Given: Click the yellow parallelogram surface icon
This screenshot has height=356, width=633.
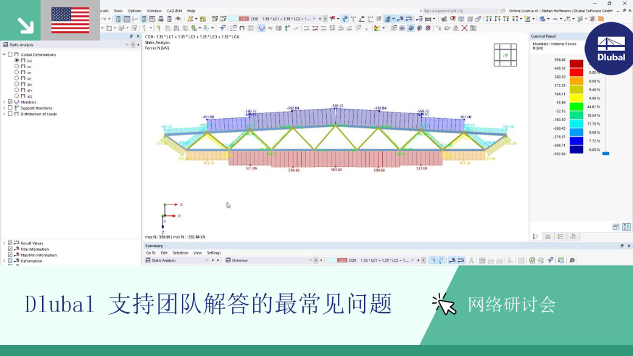Looking at the screenshot, I should (190, 19).
